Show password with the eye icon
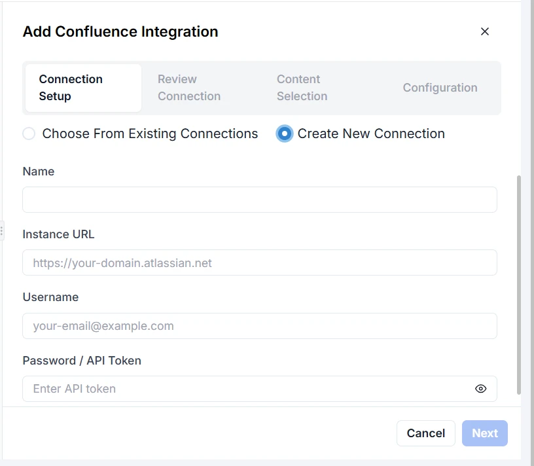Screen dimensions: 534x466 tap(480, 389)
